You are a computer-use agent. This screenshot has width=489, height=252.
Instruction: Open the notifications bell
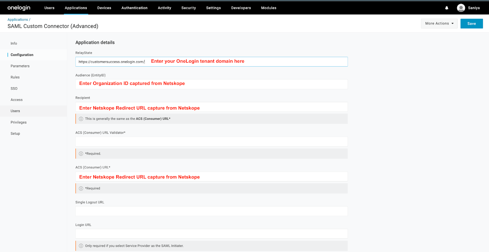(x=447, y=8)
